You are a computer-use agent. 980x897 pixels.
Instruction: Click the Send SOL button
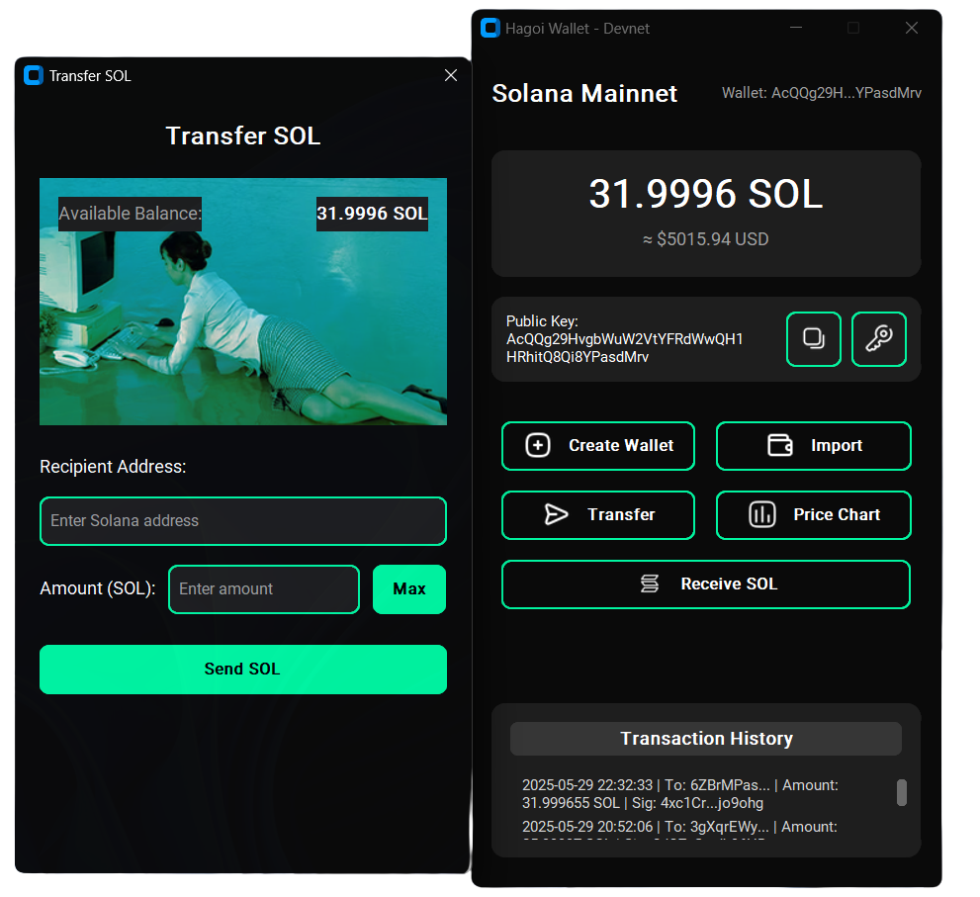(x=243, y=669)
